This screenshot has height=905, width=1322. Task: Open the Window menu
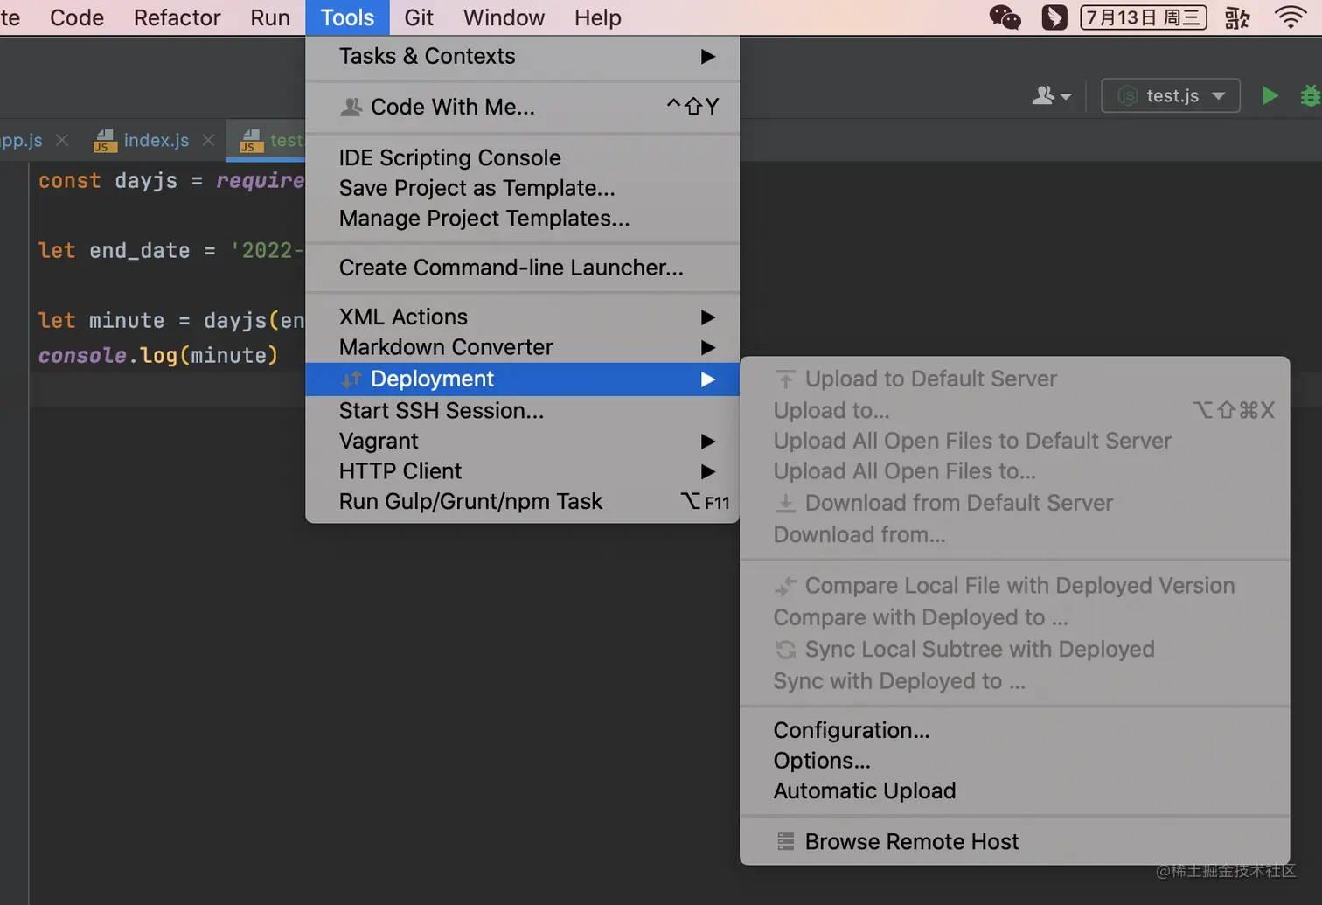tap(504, 17)
